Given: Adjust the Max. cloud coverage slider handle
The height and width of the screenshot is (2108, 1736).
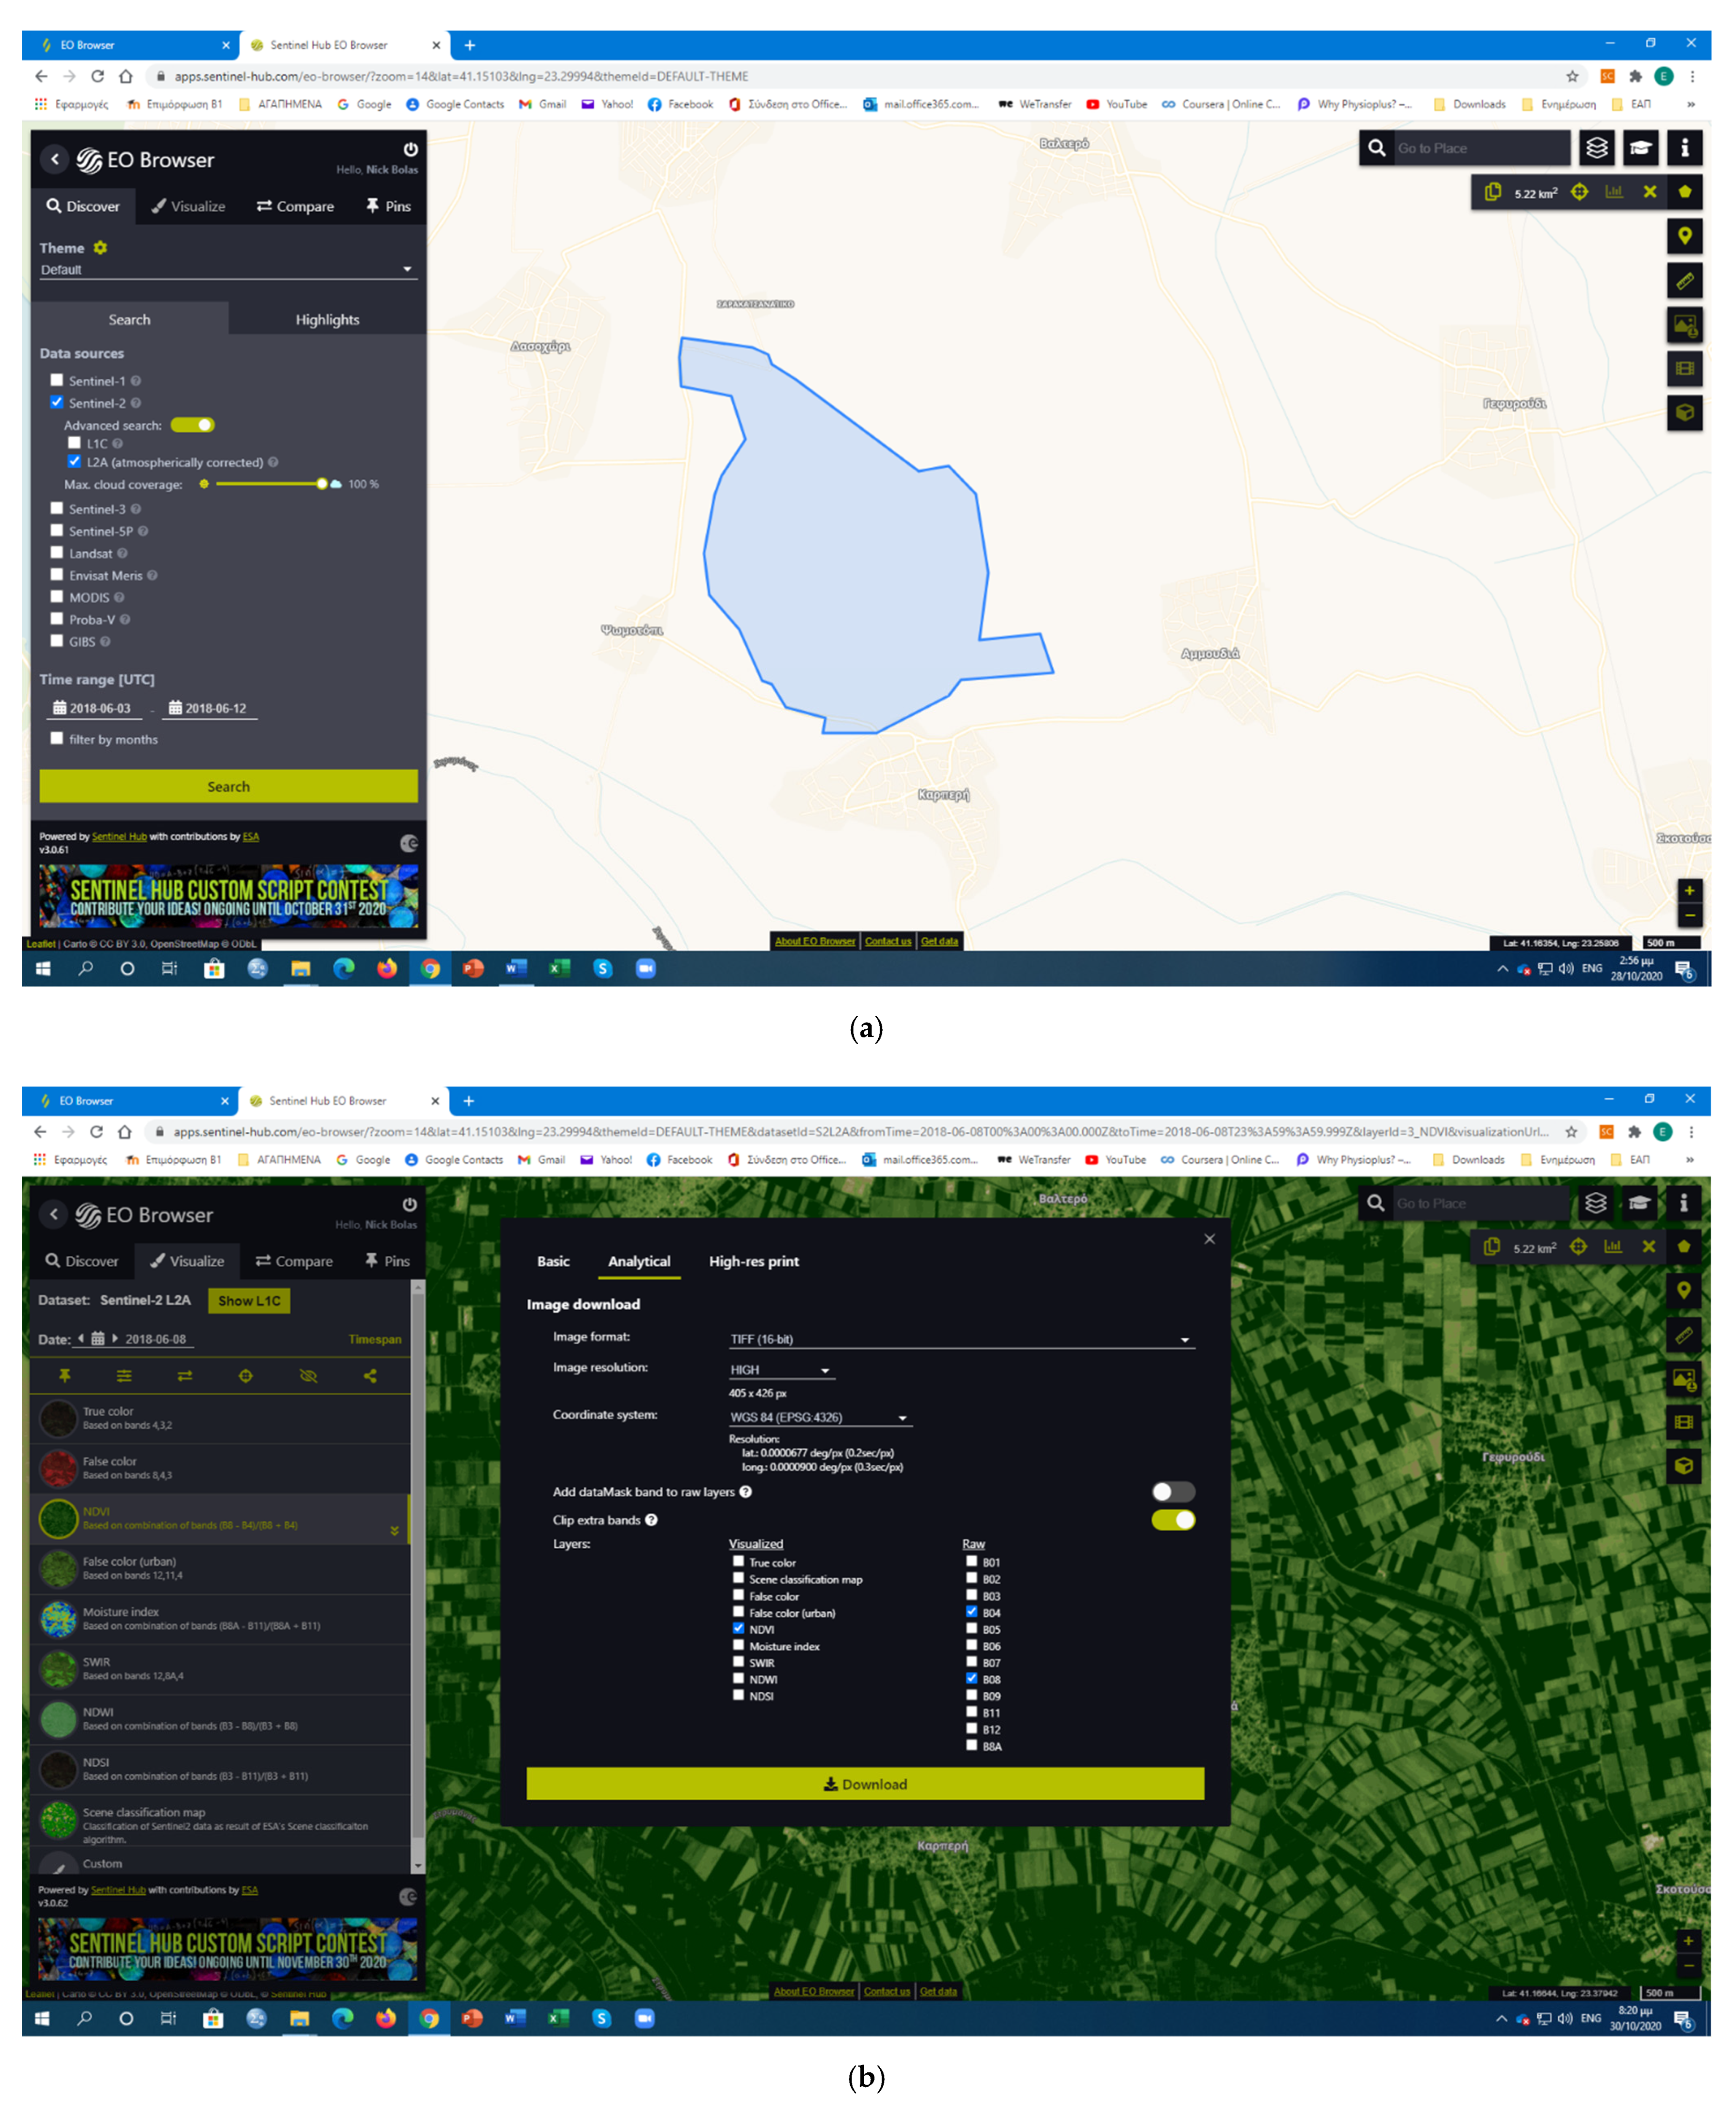Looking at the screenshot, I should click(322, 484).
